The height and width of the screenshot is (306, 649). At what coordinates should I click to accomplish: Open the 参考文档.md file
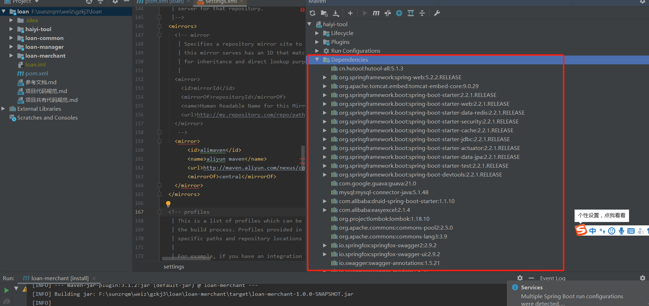41,82
